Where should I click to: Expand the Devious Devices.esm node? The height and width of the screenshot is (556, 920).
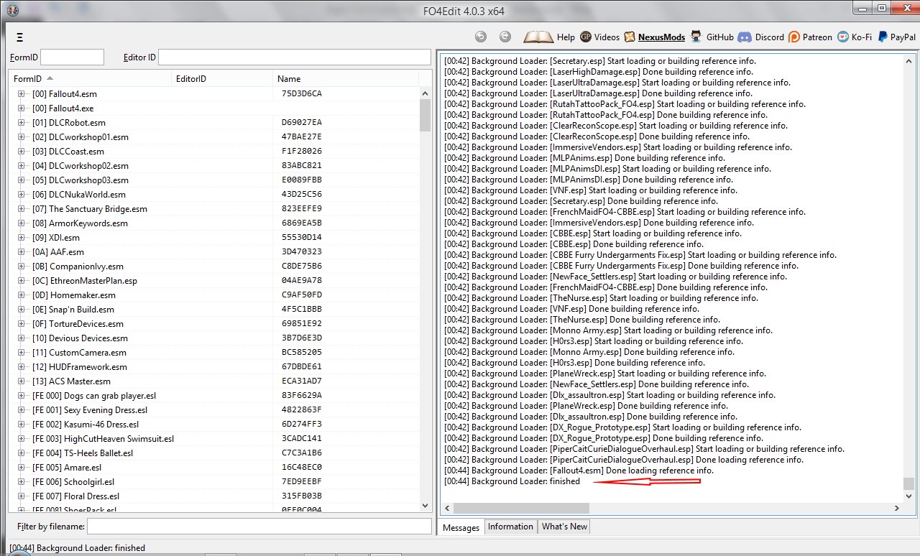point(21,338)
